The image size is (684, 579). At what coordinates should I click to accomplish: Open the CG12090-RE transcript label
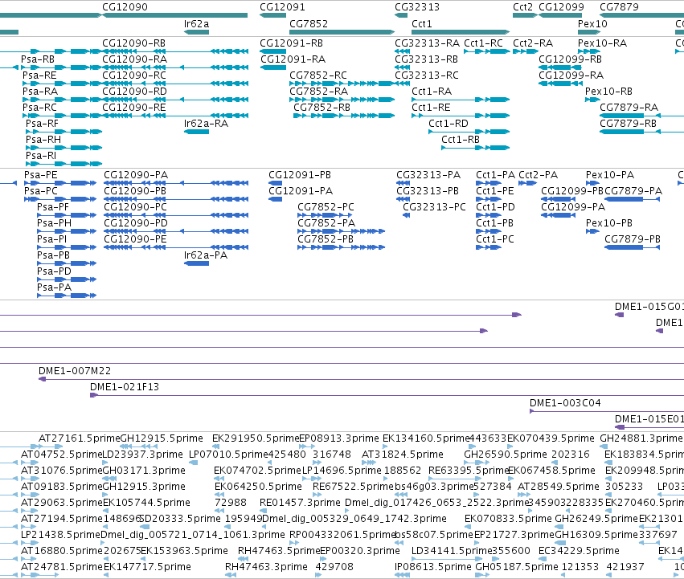pyautogui.click(x=134, y=108)
